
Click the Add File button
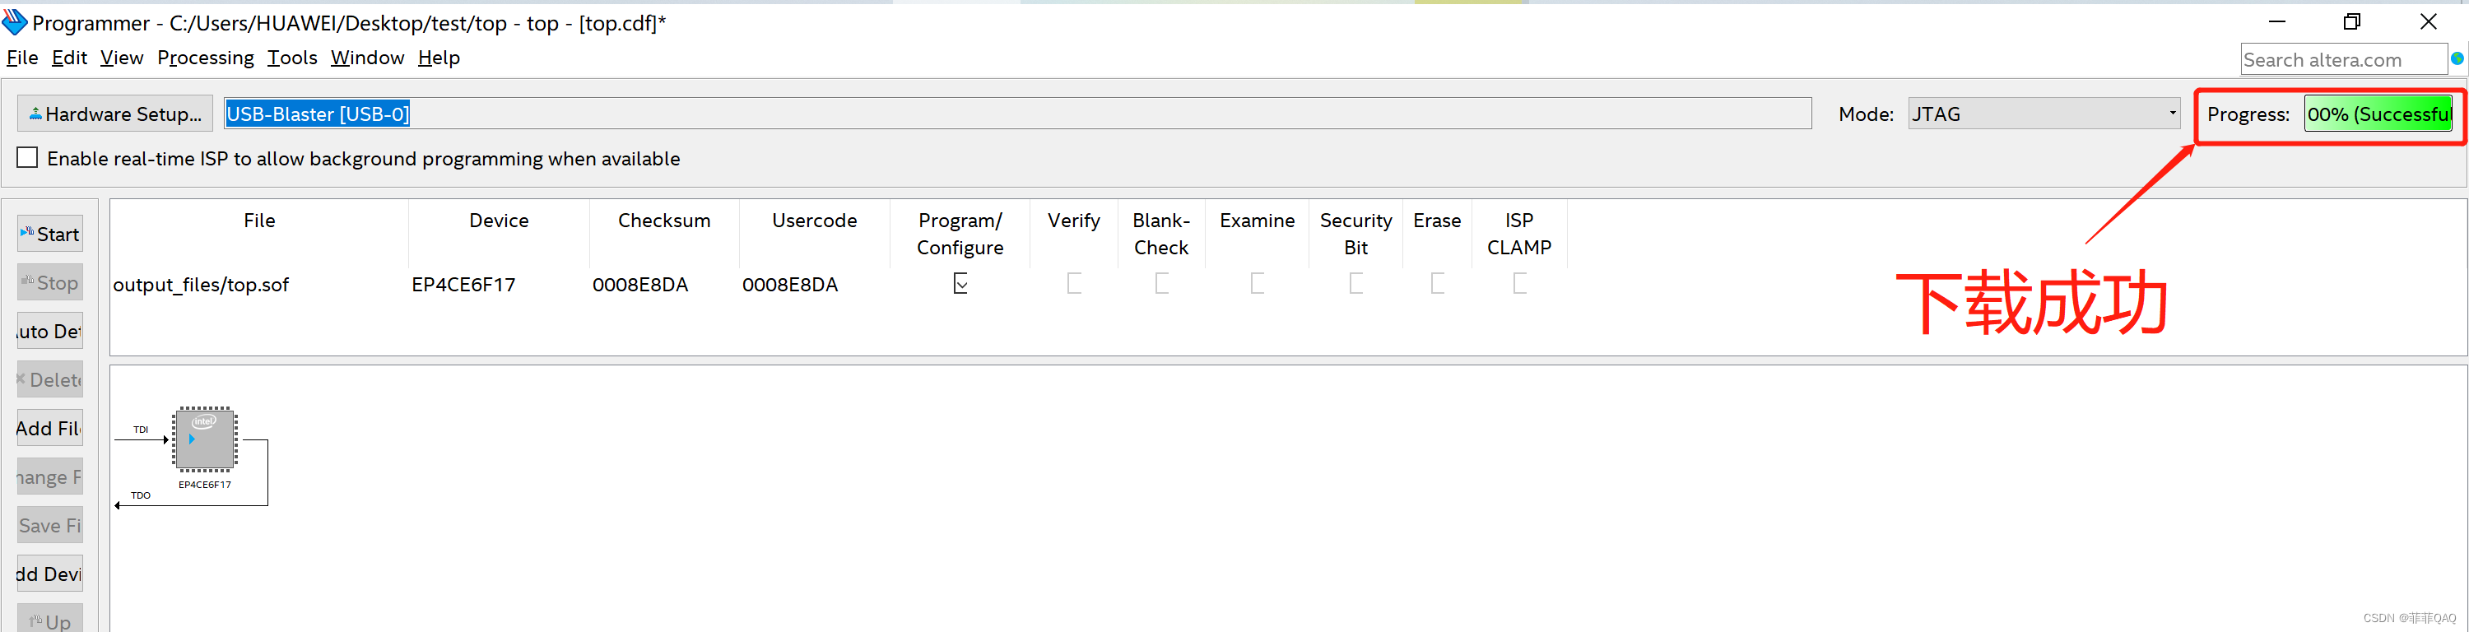pyautogui.click(x=50, y=428)
